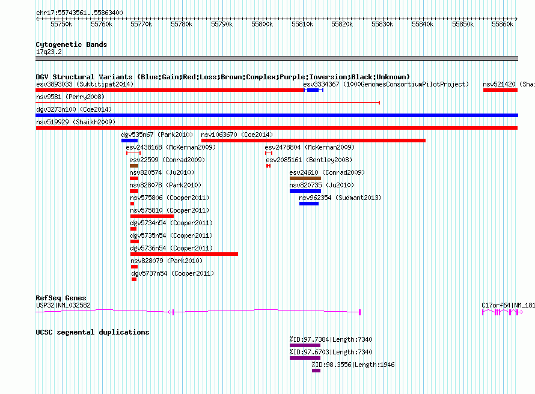Click the red bar under nsv575810
This screenshot has width=535, height=394.
tap(152, 216)
